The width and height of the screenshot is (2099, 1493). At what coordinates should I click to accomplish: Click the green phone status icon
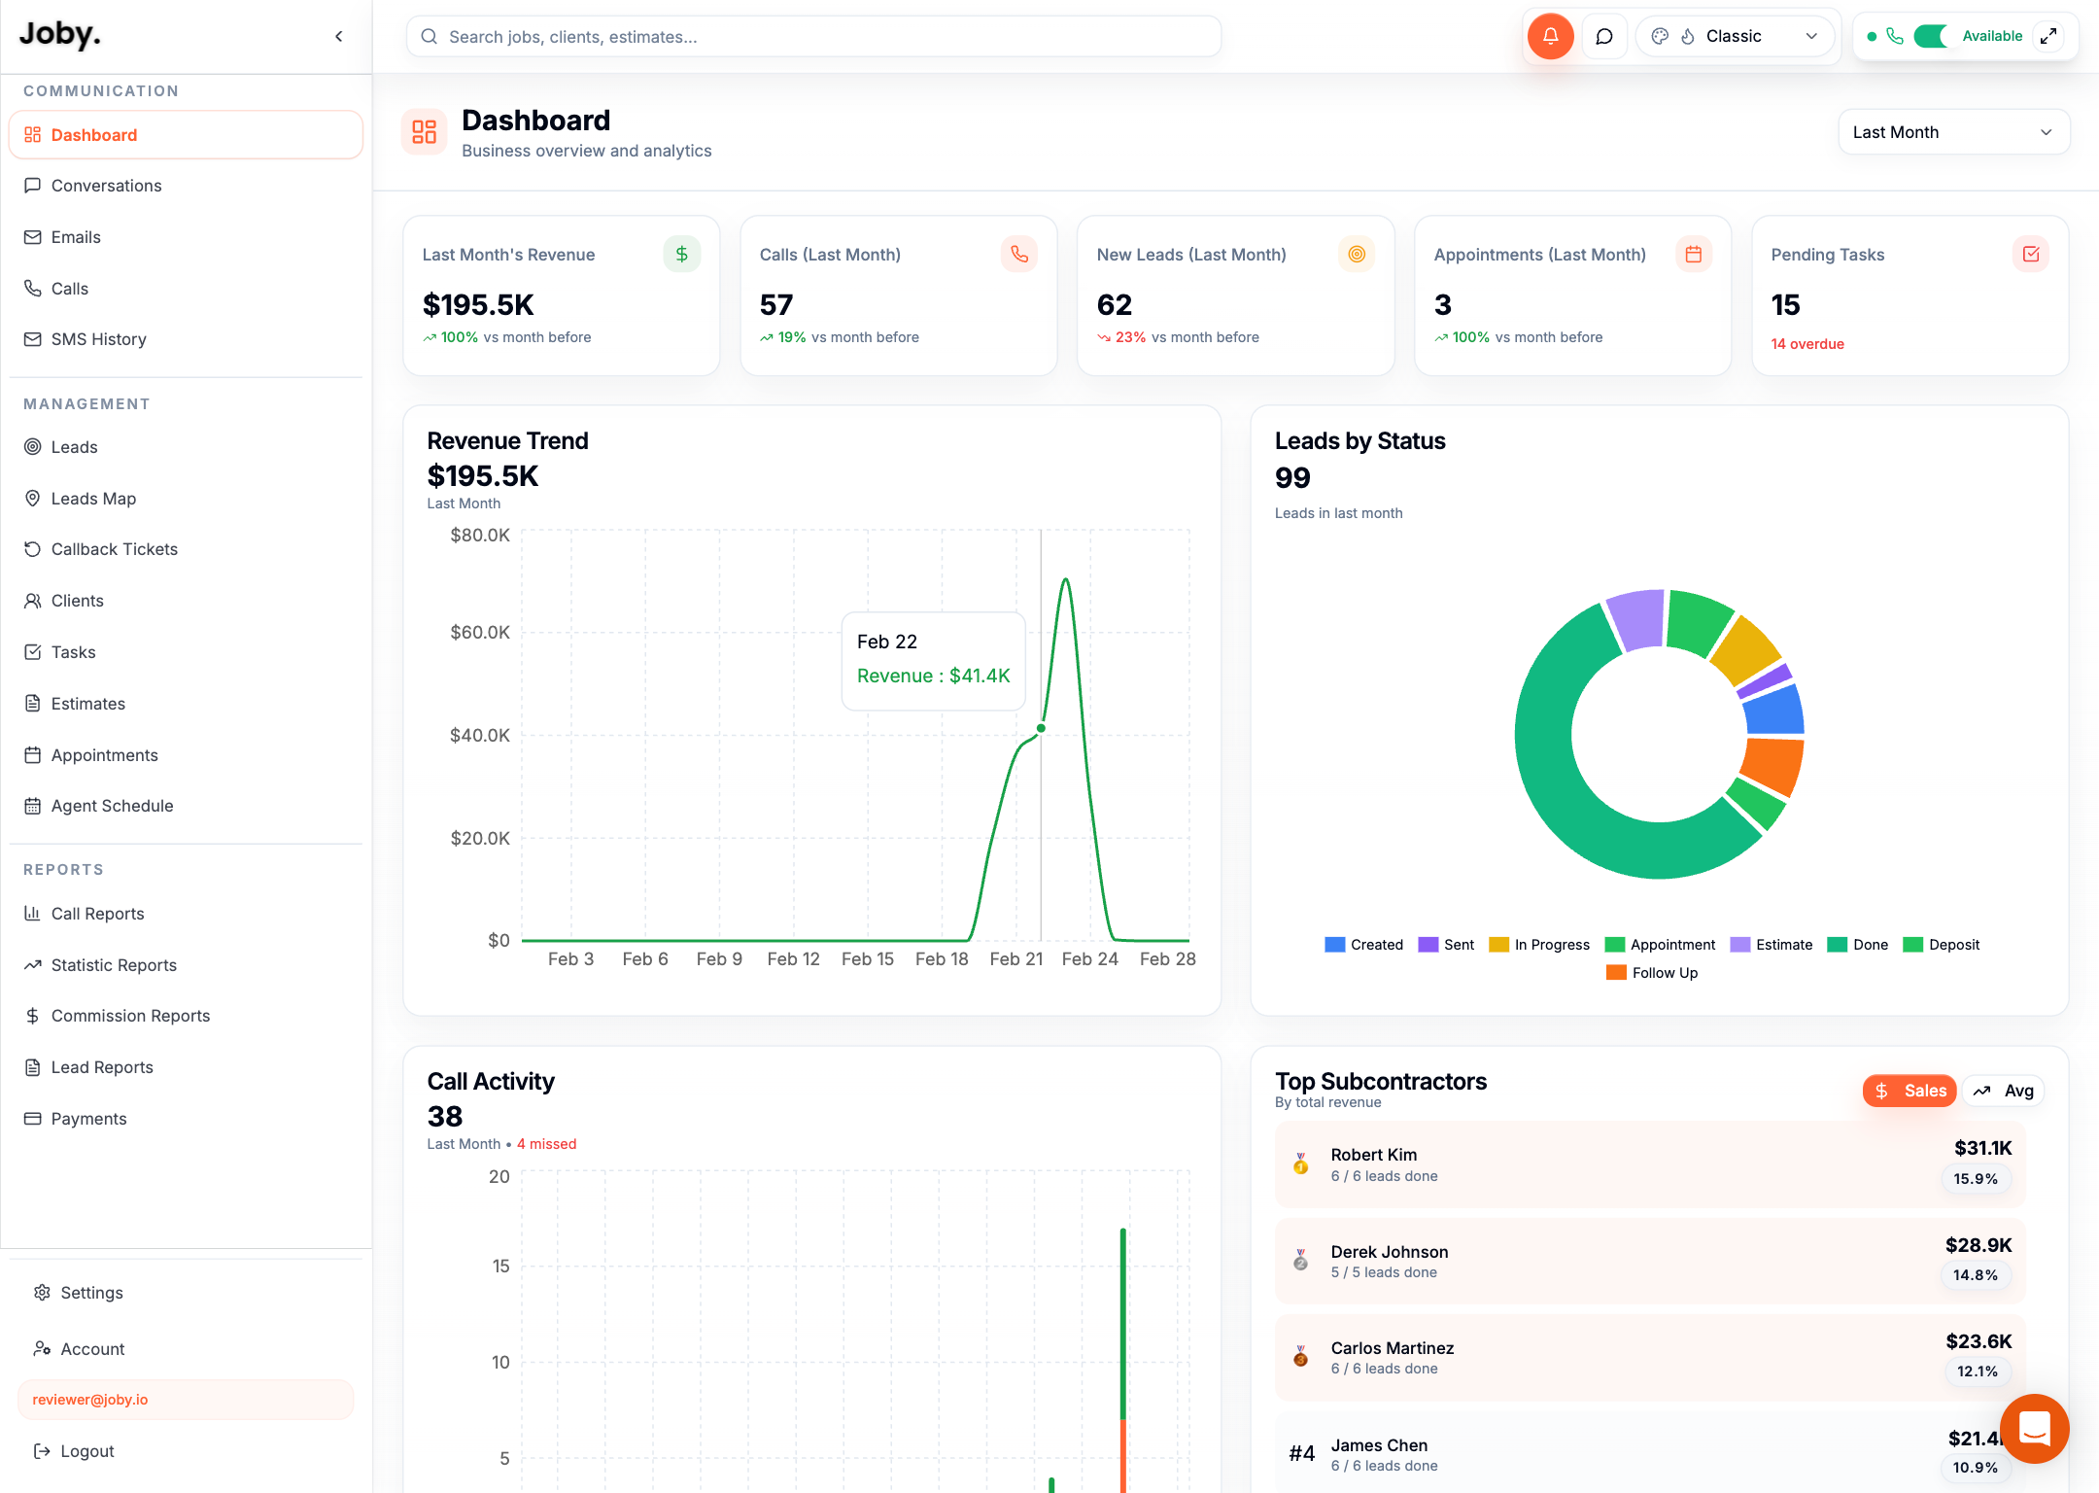(x=1894, y=36)
